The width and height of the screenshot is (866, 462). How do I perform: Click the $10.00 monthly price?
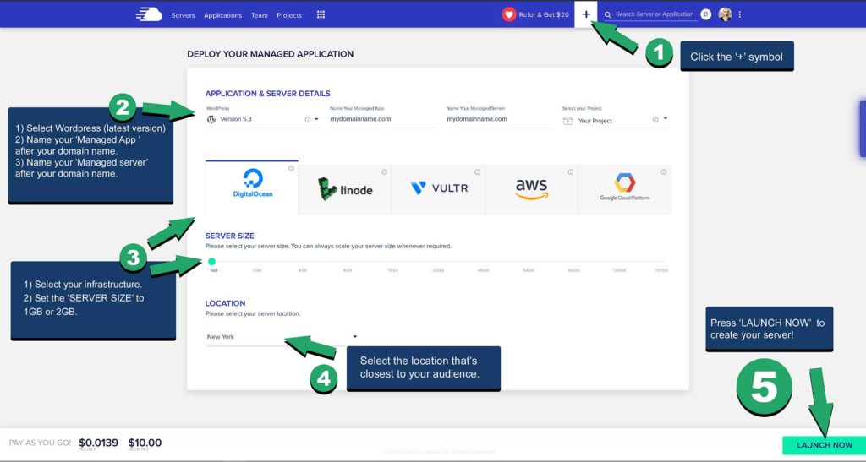point(145,443)
